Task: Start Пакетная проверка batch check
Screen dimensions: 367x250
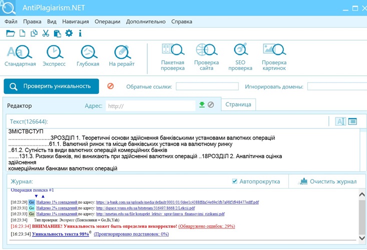Action: (173, 57)
